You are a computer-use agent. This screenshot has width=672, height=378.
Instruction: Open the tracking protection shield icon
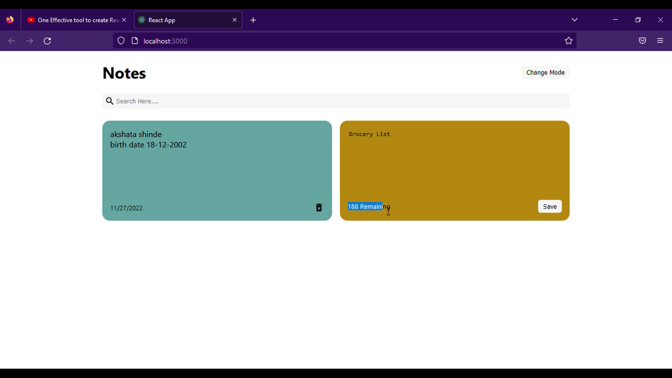(x=121, y=40)
